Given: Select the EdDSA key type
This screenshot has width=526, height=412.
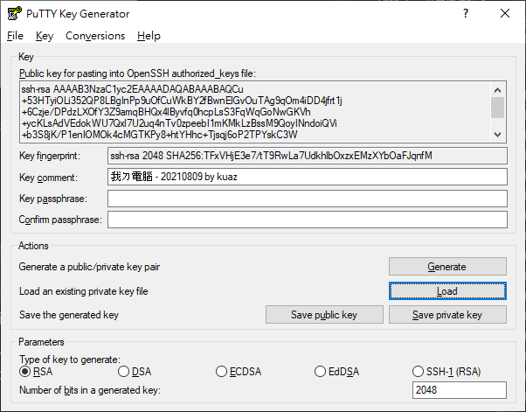Looking at the screenshot, I should [321, 373].
